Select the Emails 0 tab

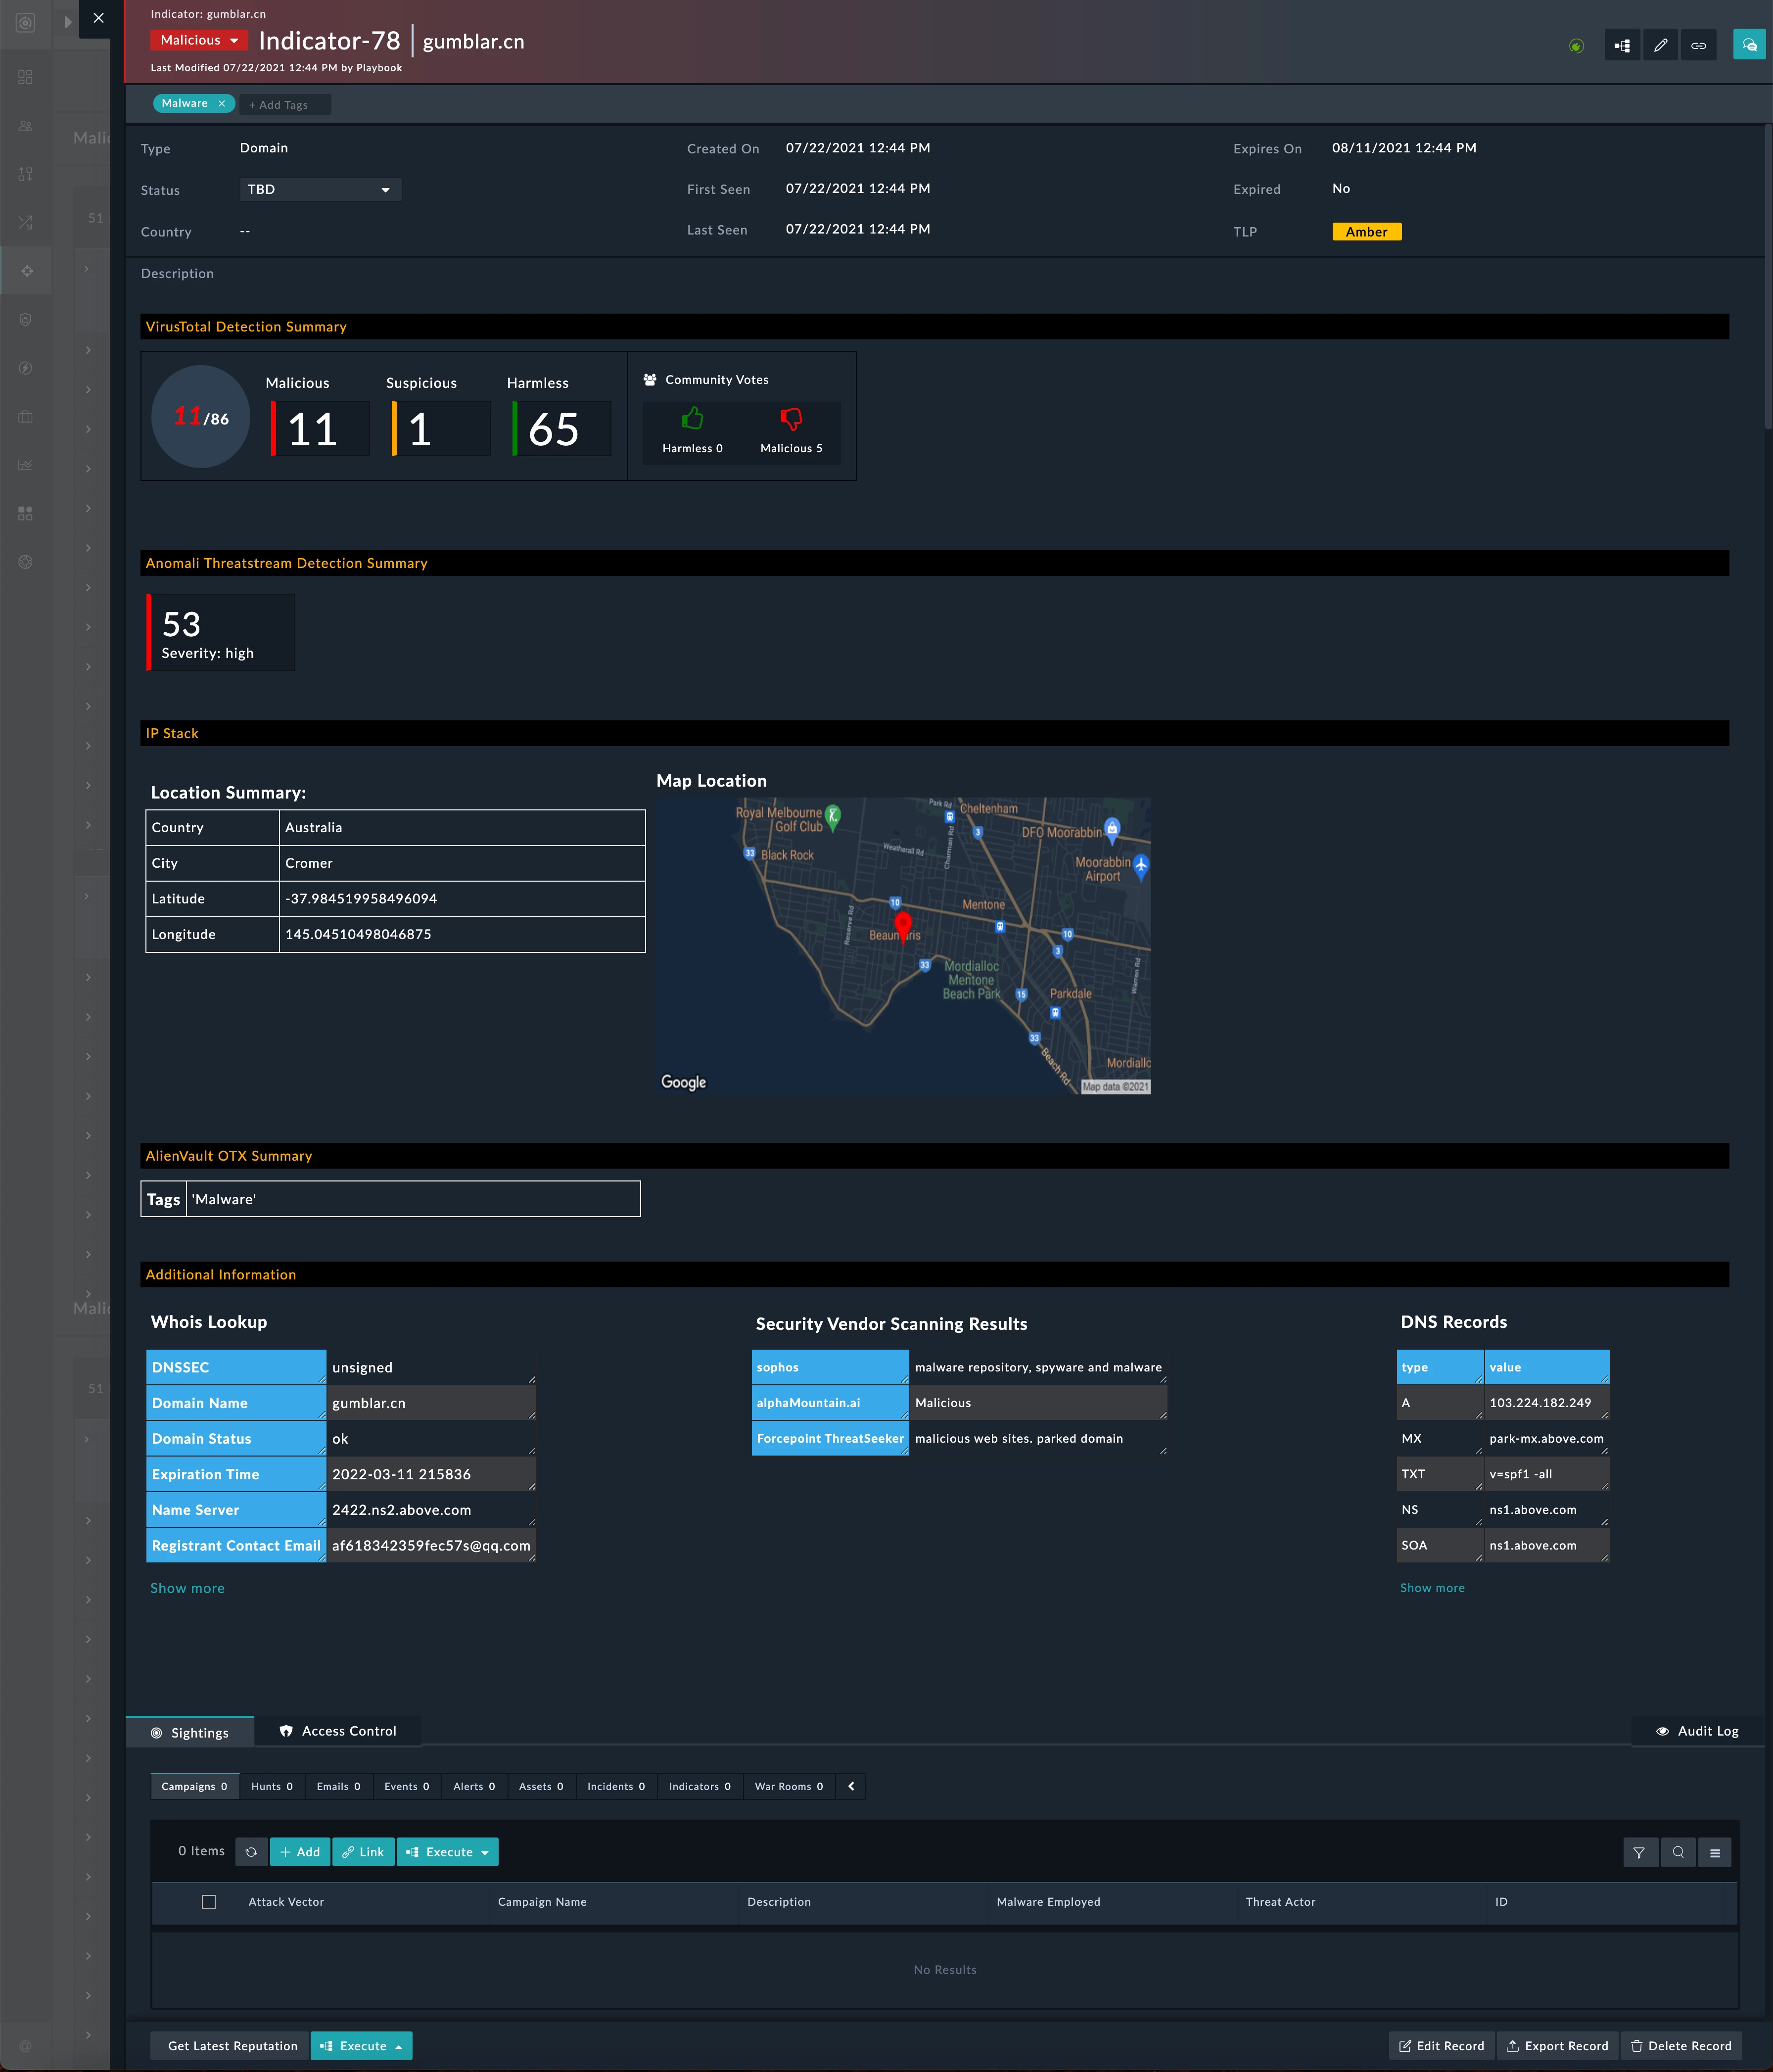pos(339,1787)
